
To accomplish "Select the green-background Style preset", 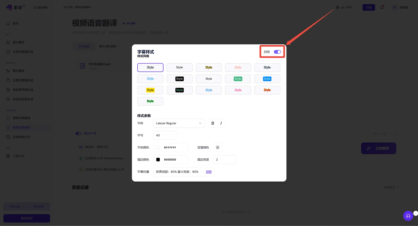I will [x=238, y=79].
